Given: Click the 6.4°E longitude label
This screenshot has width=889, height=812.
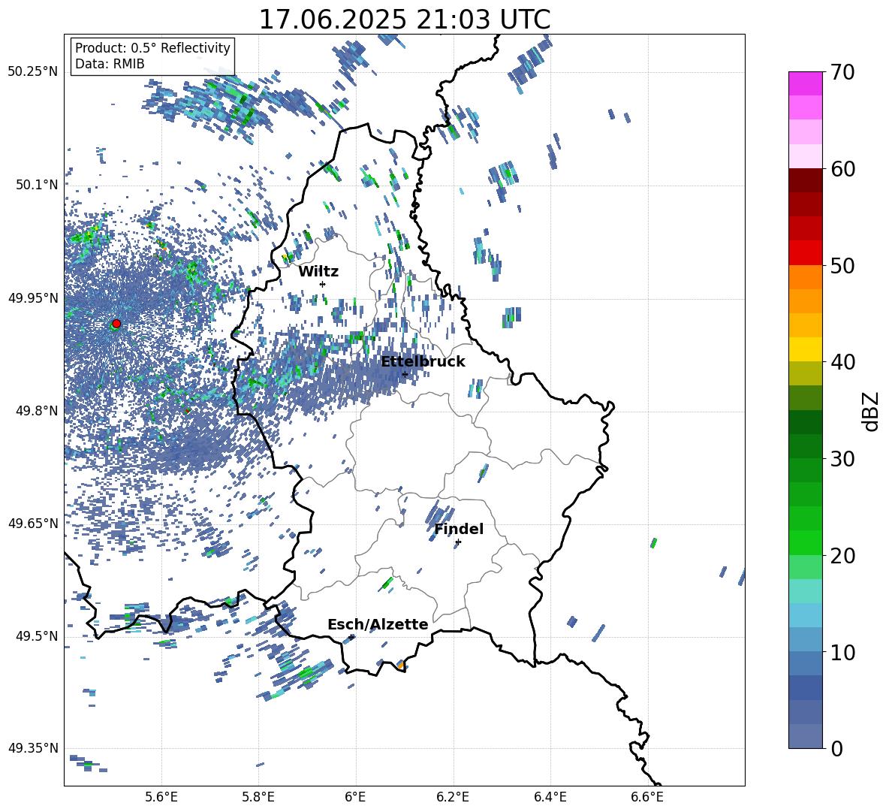Looking at the screenshot, I should (550, 797).
